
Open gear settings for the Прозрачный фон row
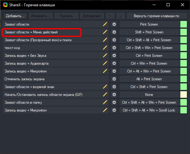point(114,40)
